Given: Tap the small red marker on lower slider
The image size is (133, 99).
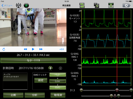Looking at the screenshot, I should (115, 96).
